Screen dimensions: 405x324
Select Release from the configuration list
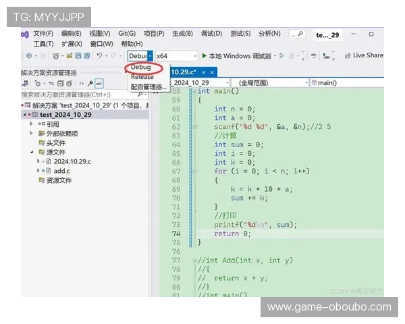[x=142, y=77]
